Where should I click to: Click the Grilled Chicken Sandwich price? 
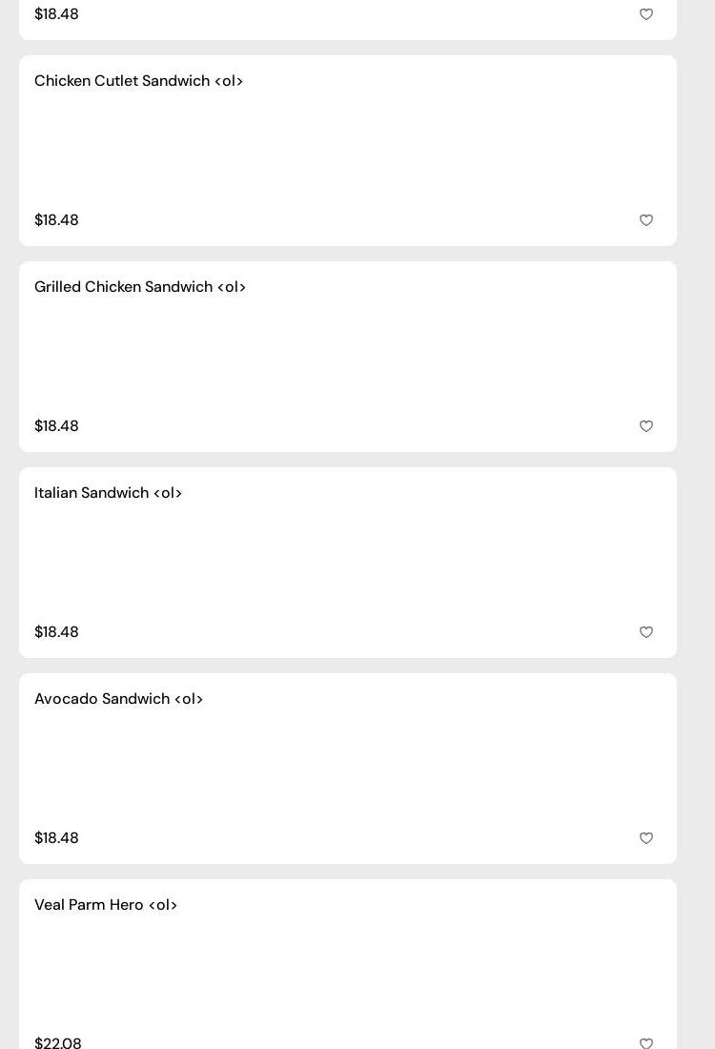pos(56,426)
